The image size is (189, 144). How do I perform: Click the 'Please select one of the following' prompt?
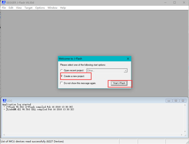[83, 65]
